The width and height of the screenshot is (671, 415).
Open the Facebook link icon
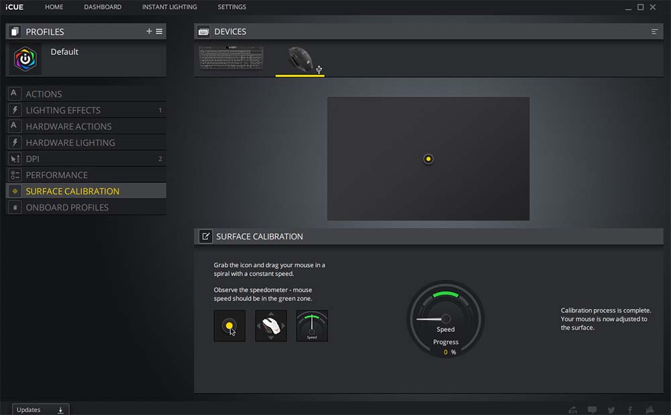point(630,410)
